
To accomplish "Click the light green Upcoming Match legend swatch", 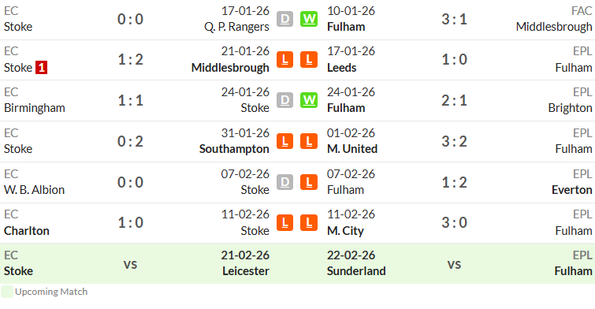I will click(x=7, y=292).
